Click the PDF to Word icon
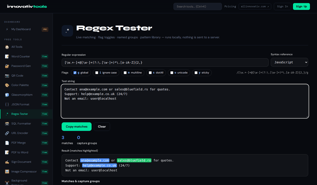The image size is (317, 185). click(x=7, y=152)
